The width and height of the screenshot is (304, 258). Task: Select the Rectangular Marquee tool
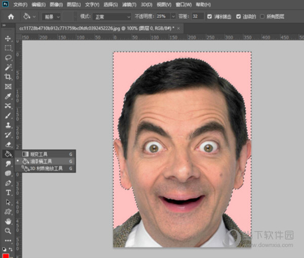click(x=8, y=48)
